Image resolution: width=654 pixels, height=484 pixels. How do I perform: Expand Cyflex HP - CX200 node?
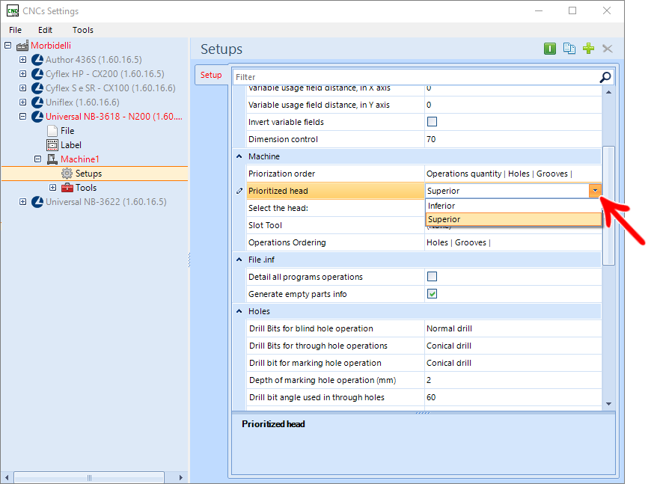[x=23, y=74]
